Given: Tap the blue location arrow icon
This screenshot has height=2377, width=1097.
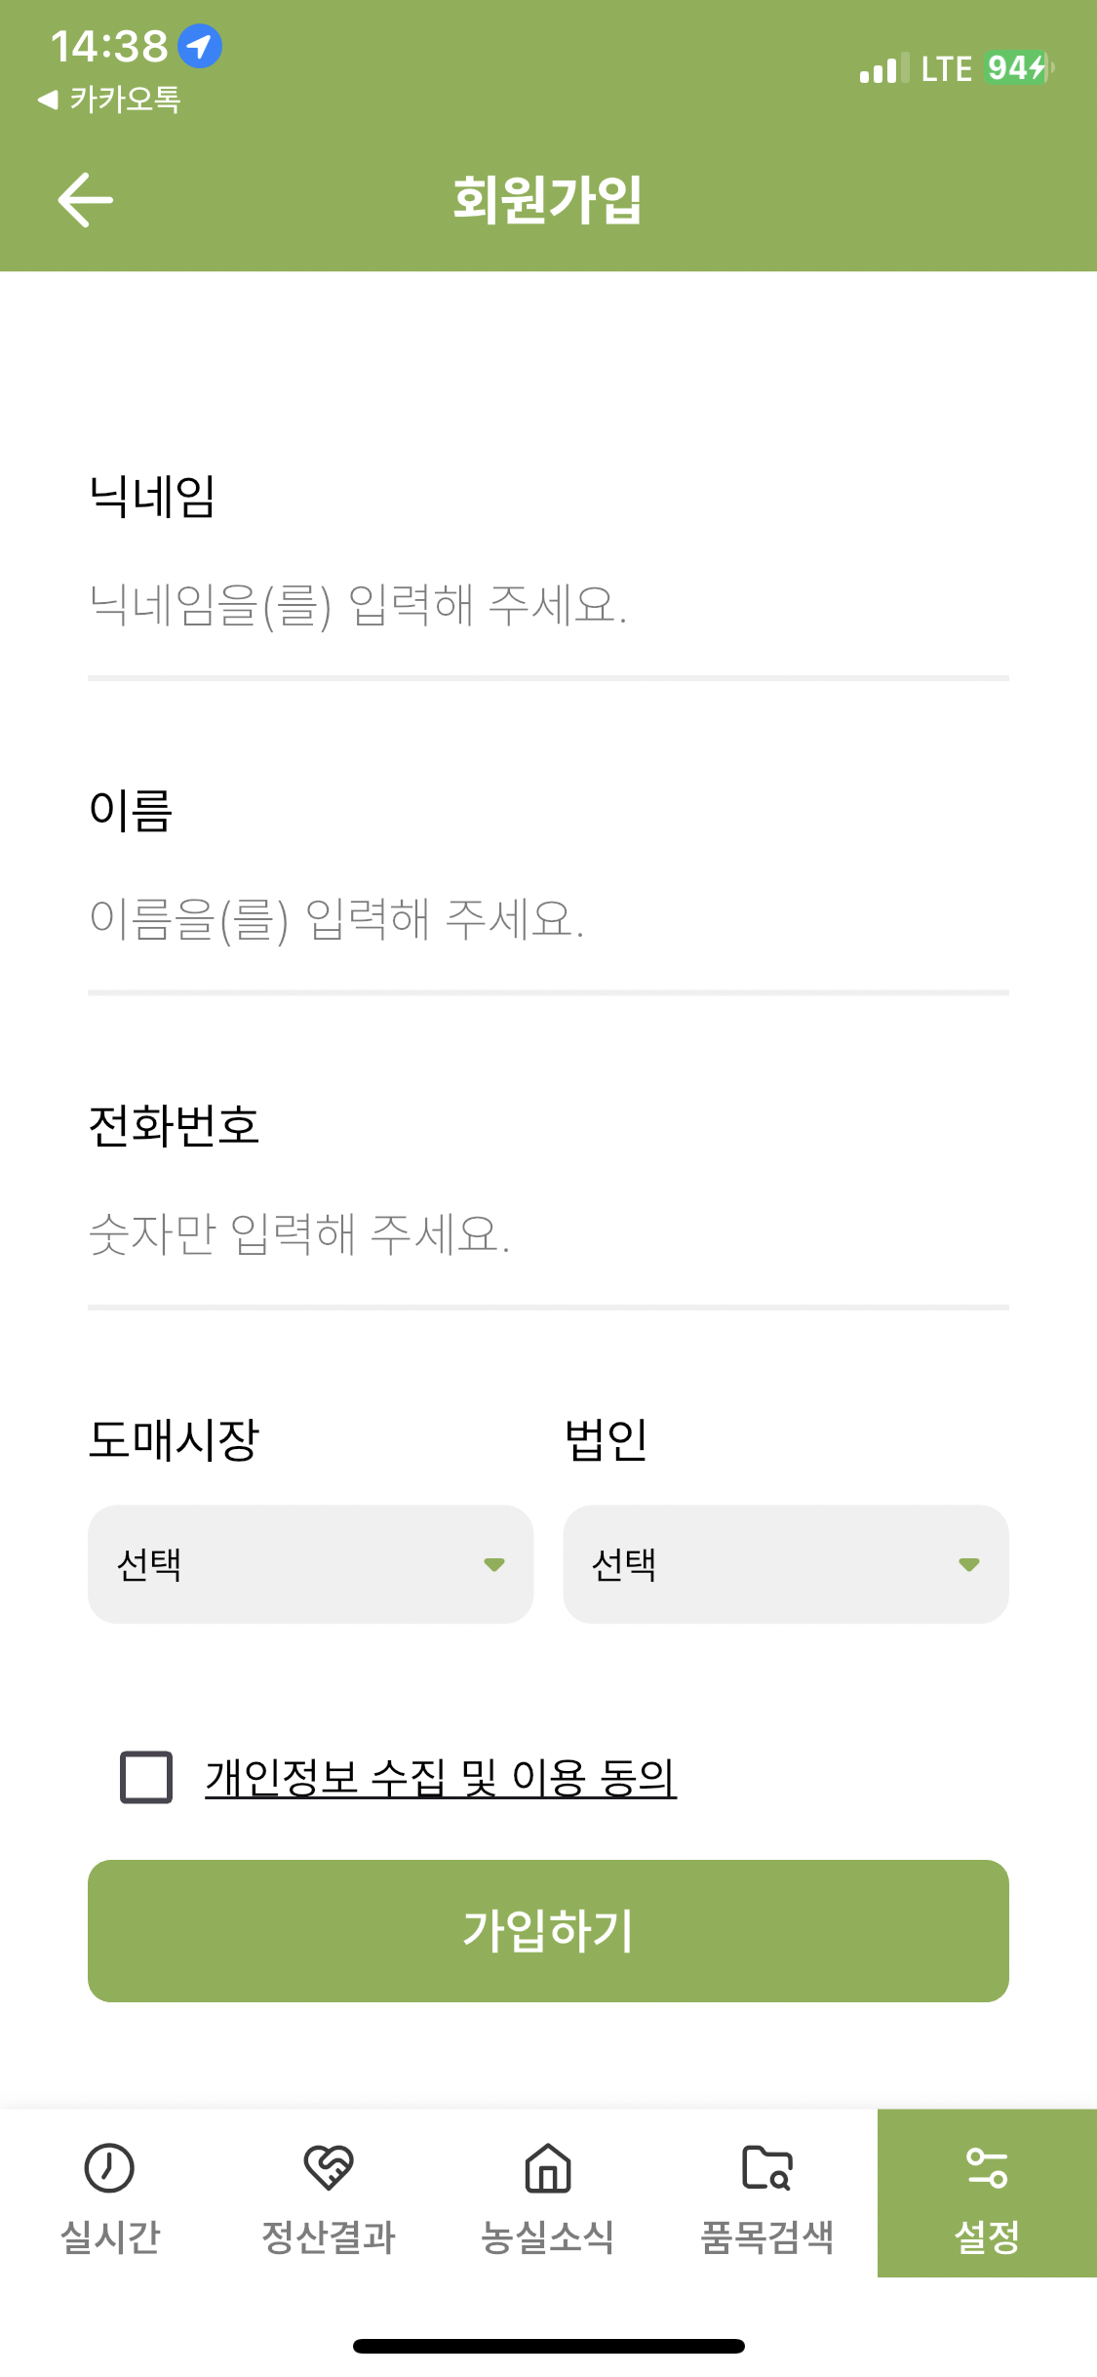Looking at the screenshot, I should pyautogui.click(x=200, y=46).
